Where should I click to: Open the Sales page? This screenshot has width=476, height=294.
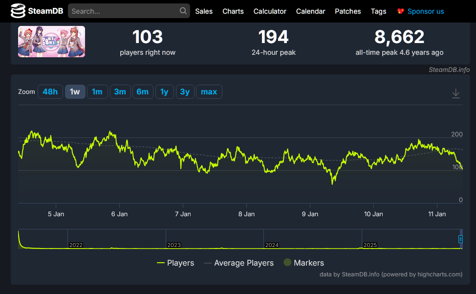(204, 11)
